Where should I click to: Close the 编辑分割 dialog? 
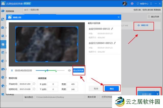coord(118,17)
